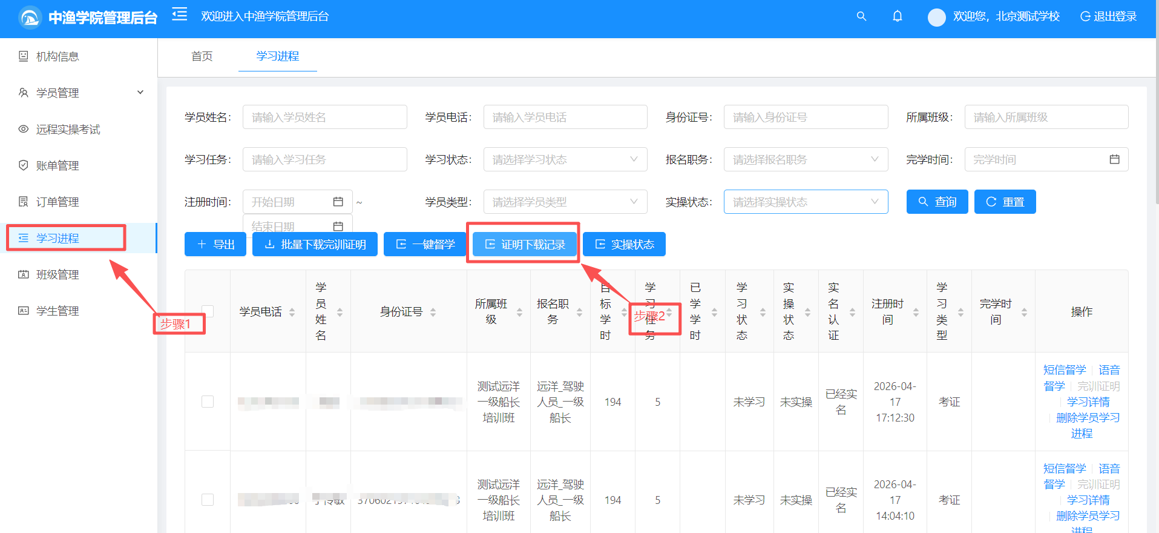This screenshot has height=533, width=1159.
Task: Click the calendar icon in 开始日期 field
Action: tap(338, 202)
